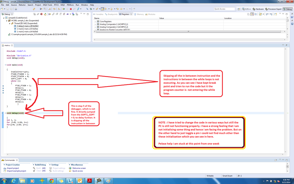Click the Suspend debug button
Image resolution: width=294 pixels, height=184 pixels.
click(x=67, y=9)
